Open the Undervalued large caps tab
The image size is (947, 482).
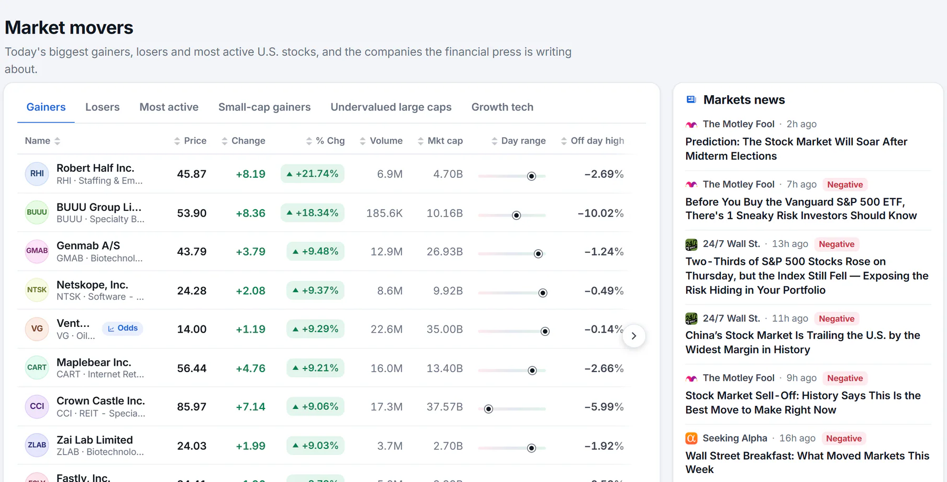click(x=391, y=107)
